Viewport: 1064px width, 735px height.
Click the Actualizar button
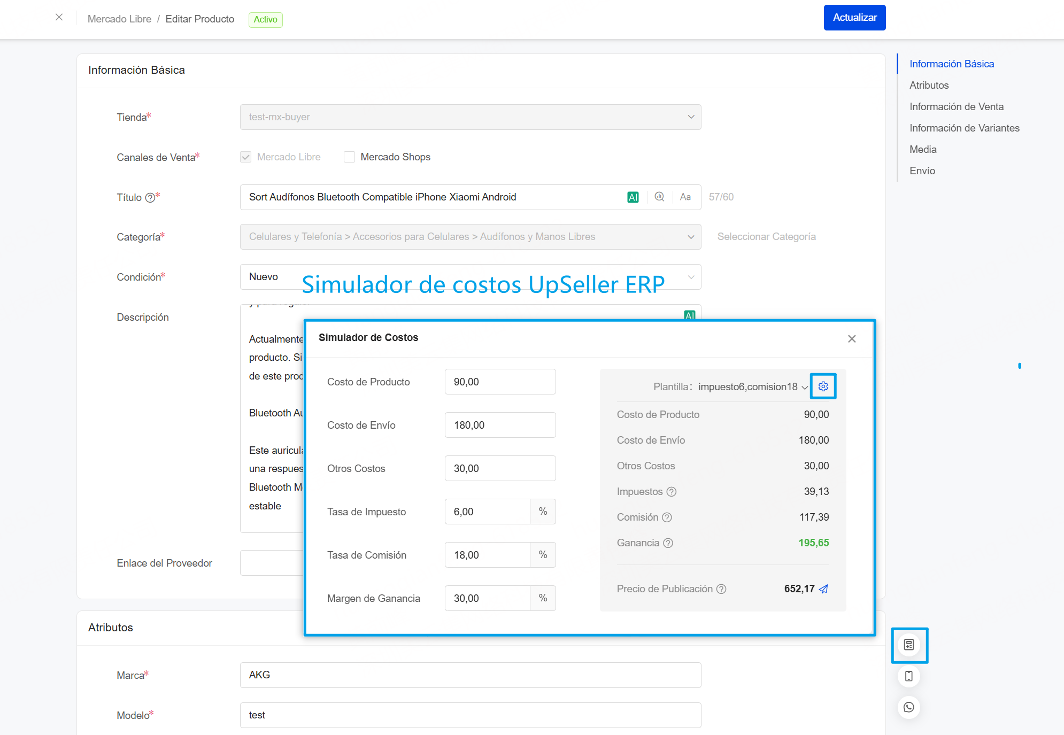(x=854, y=17)
